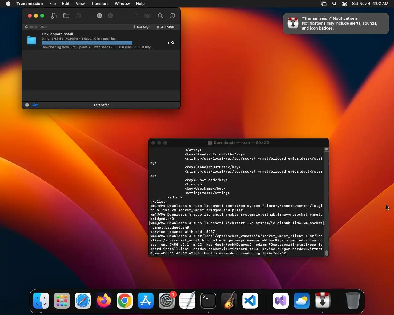This screenshot has height=315, width=394.
Task: Click the Transmission icon in the Dock
Action: tap(323, 301)
